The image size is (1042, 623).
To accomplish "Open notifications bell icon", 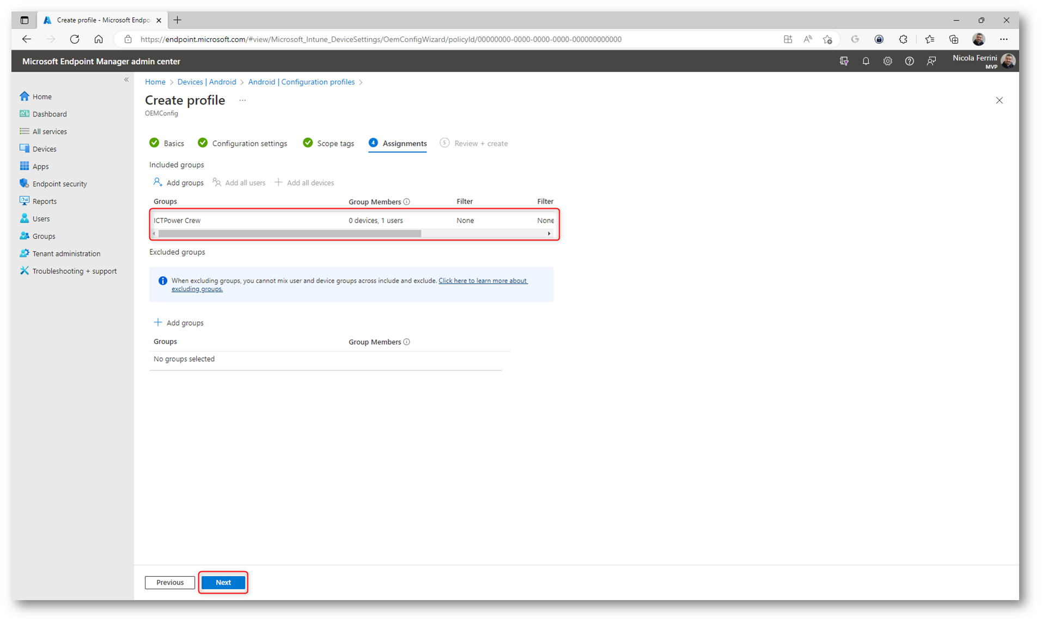I will (866, 61).
